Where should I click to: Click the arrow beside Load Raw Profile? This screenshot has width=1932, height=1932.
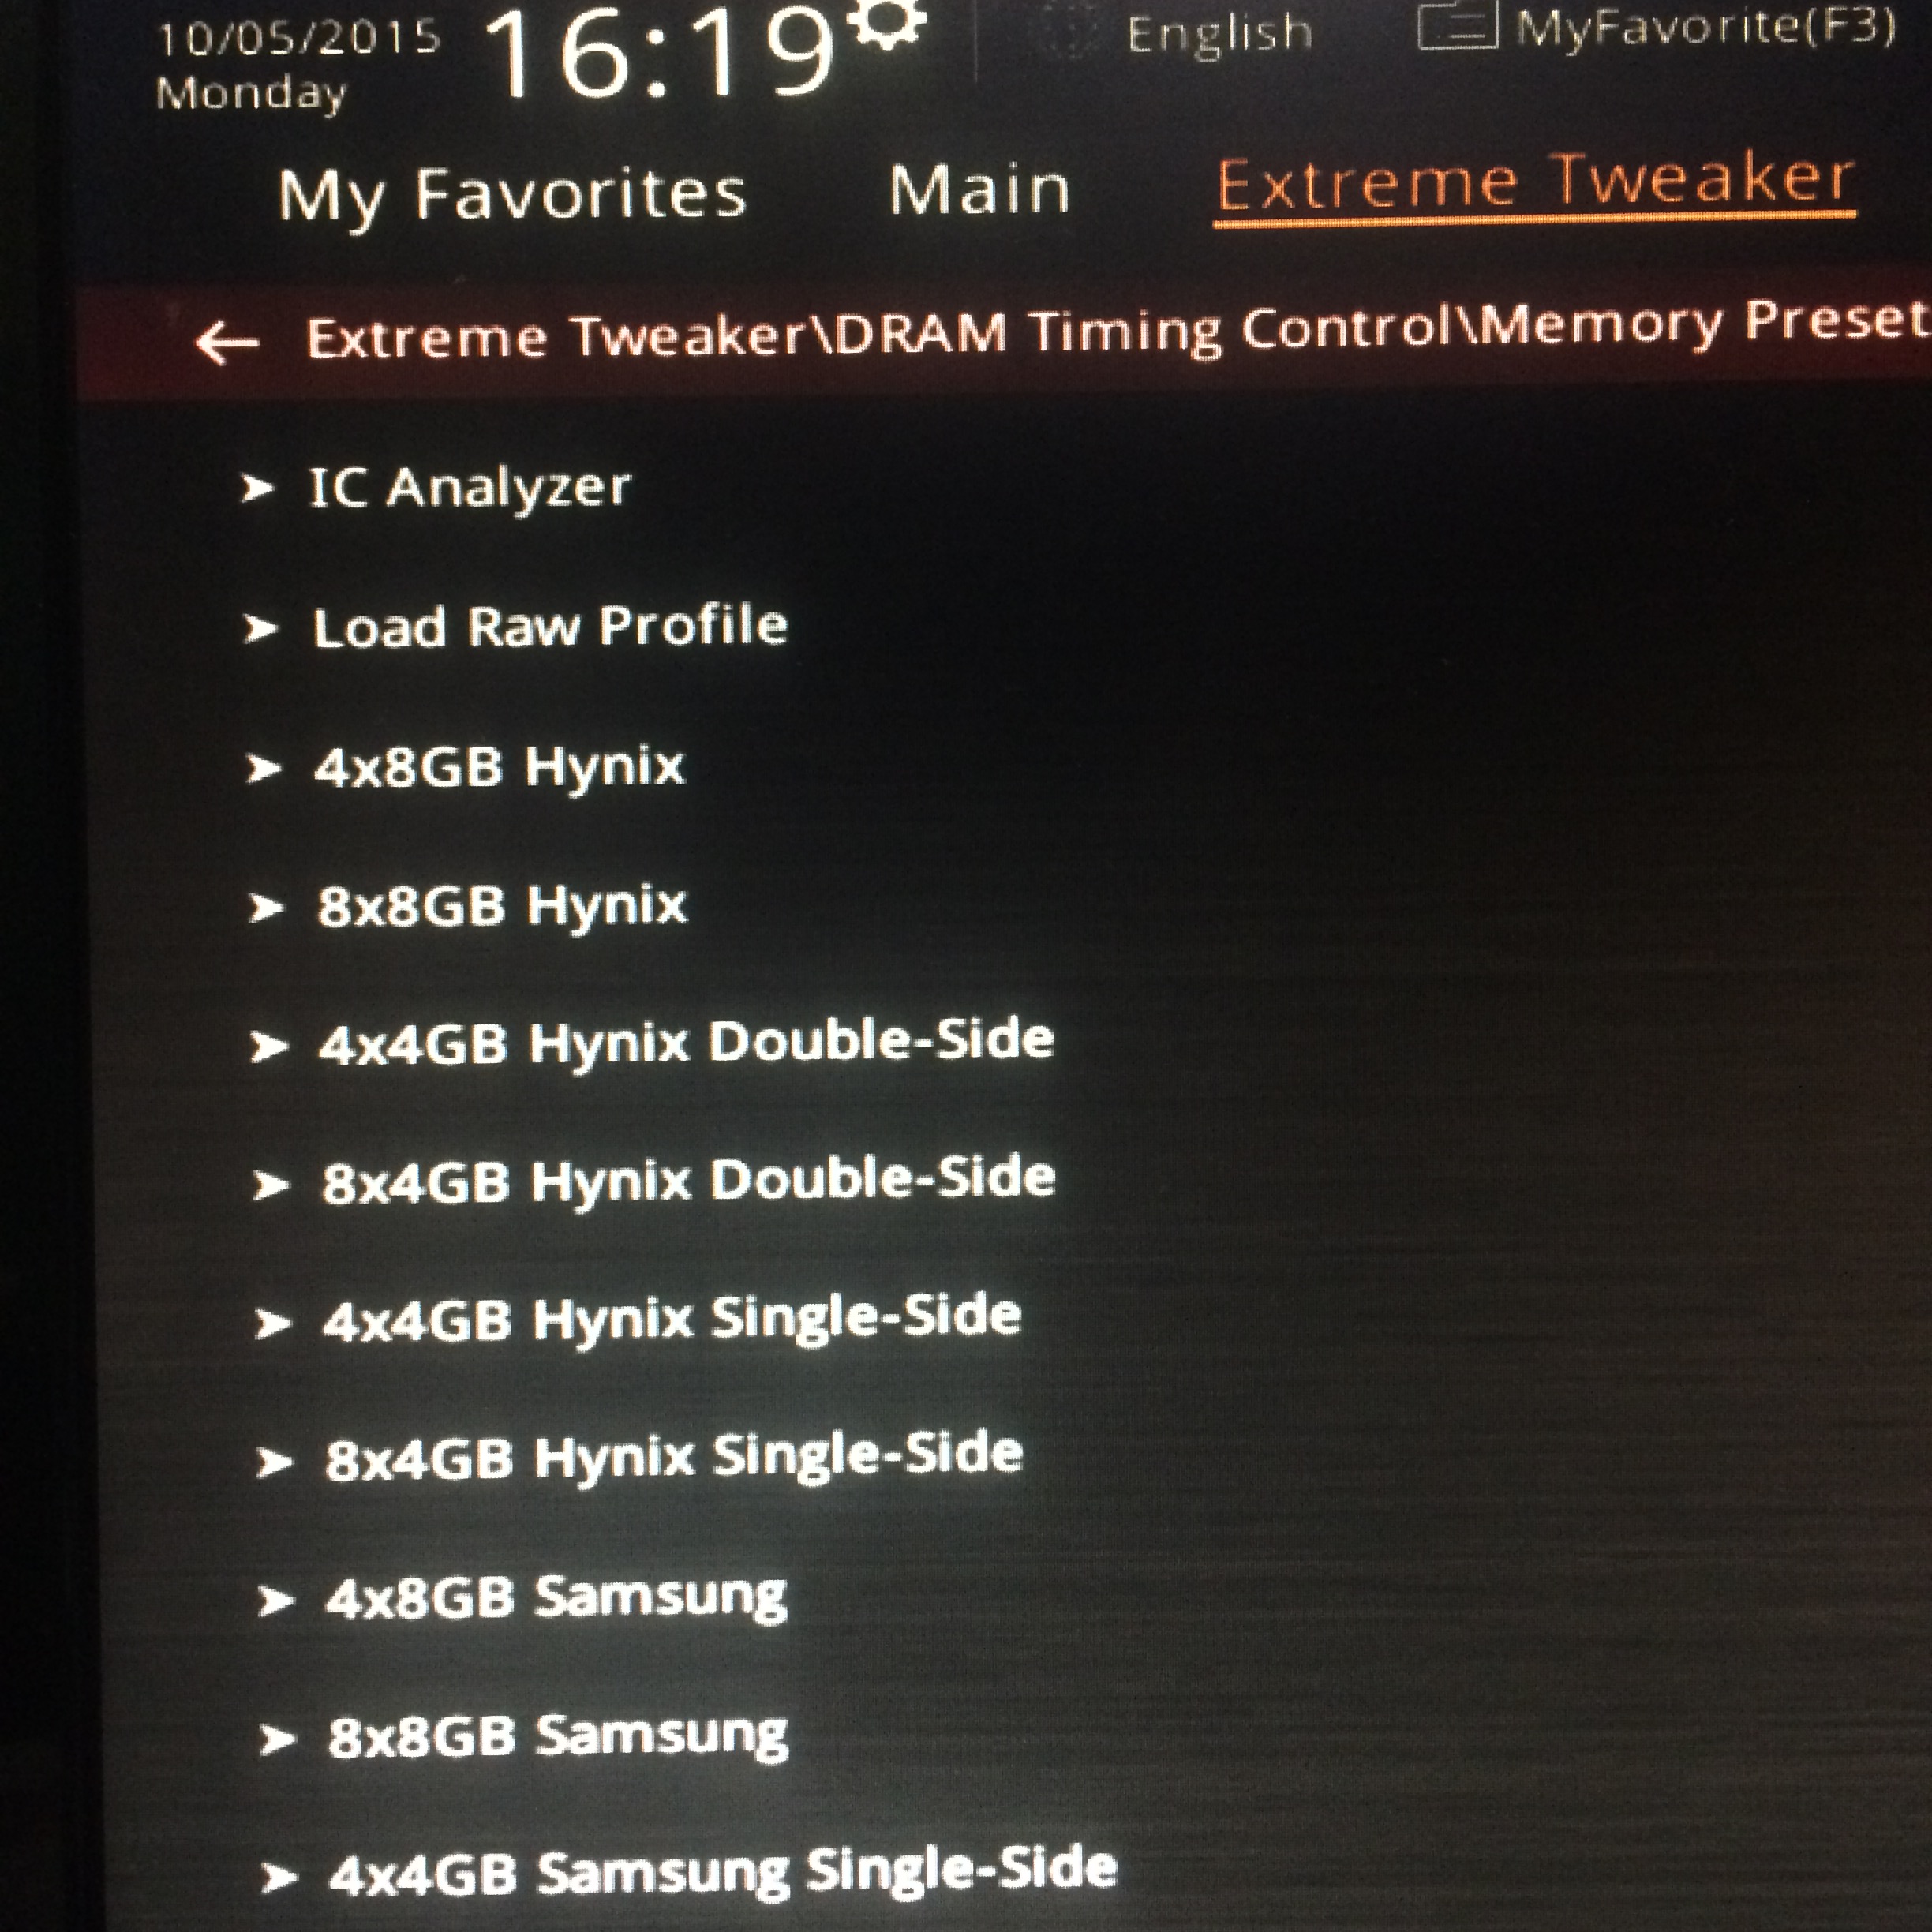click(x=261, y=629)
